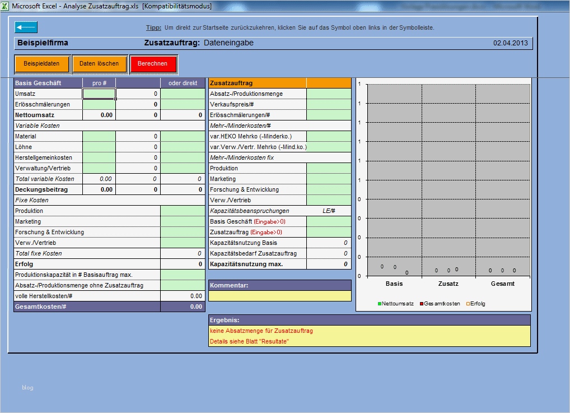Screen dimensions: 570x413
Task: Select Produktionskapazität Basisauftrag max. input cell
Action: (183, 275)
